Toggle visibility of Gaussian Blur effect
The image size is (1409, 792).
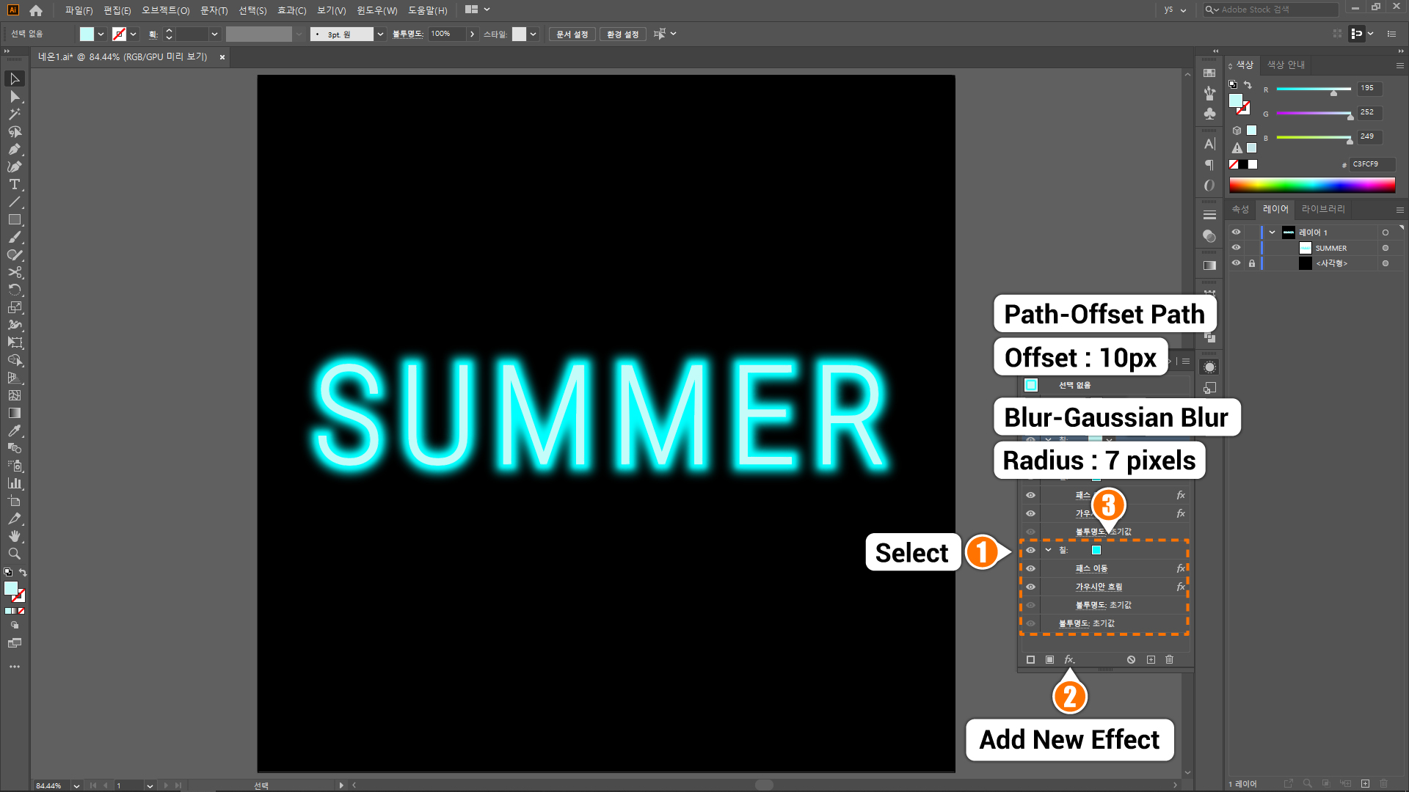coord(1030,587)
